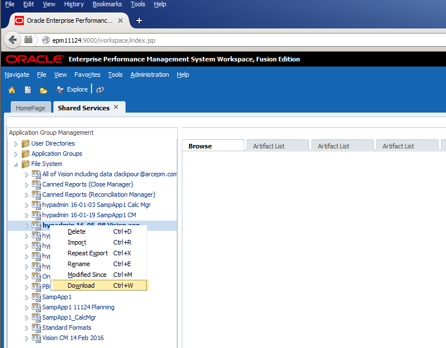The width and height of the screenshot is (446, 348).
Task: Open the Administration menu
Action: [x=149, y=74]
